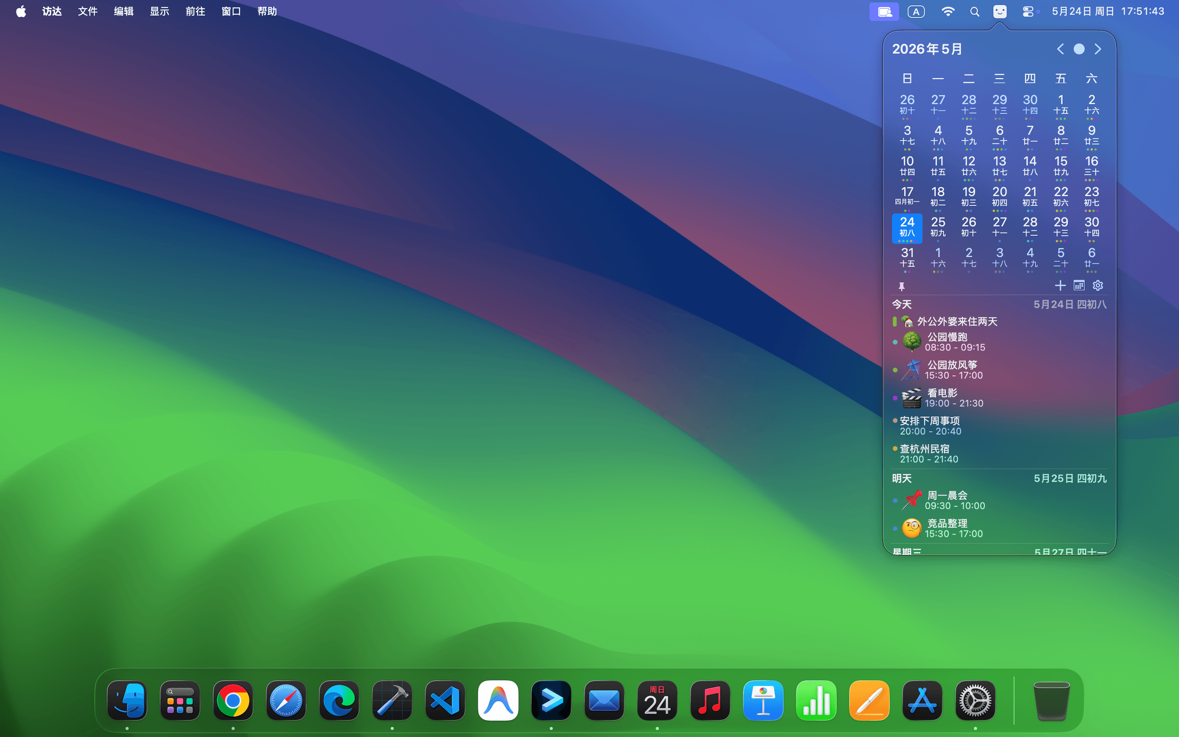1179x737 pixels.
Task: Select May 17 四月初一 date
Action: pyautogui.click(x=907, y=197)
